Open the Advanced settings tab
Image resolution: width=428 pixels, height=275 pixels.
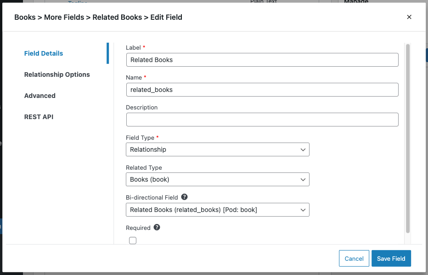(39, 96)
